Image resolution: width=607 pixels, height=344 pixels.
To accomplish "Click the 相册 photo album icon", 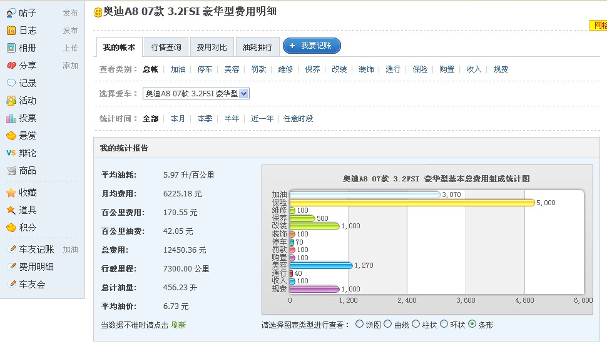I will tap(11, 48).
